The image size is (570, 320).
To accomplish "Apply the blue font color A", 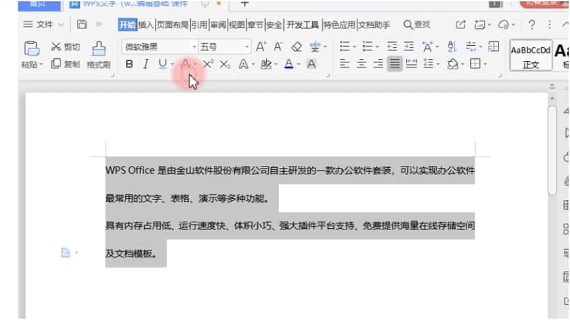I will click(x=289, y=64).
